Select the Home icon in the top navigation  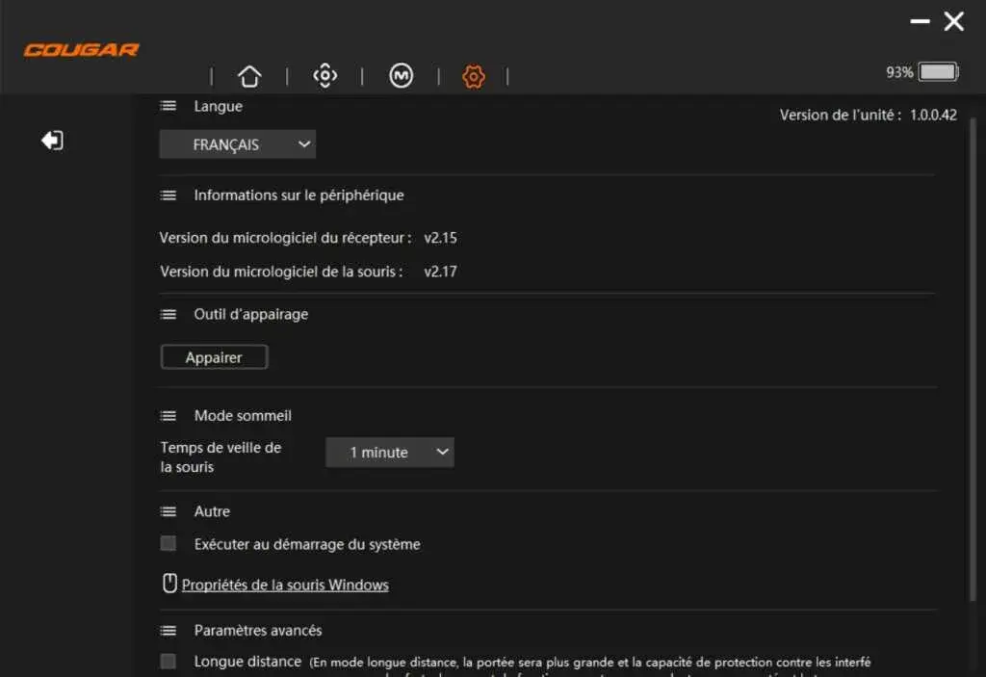(x=250, y=75)
